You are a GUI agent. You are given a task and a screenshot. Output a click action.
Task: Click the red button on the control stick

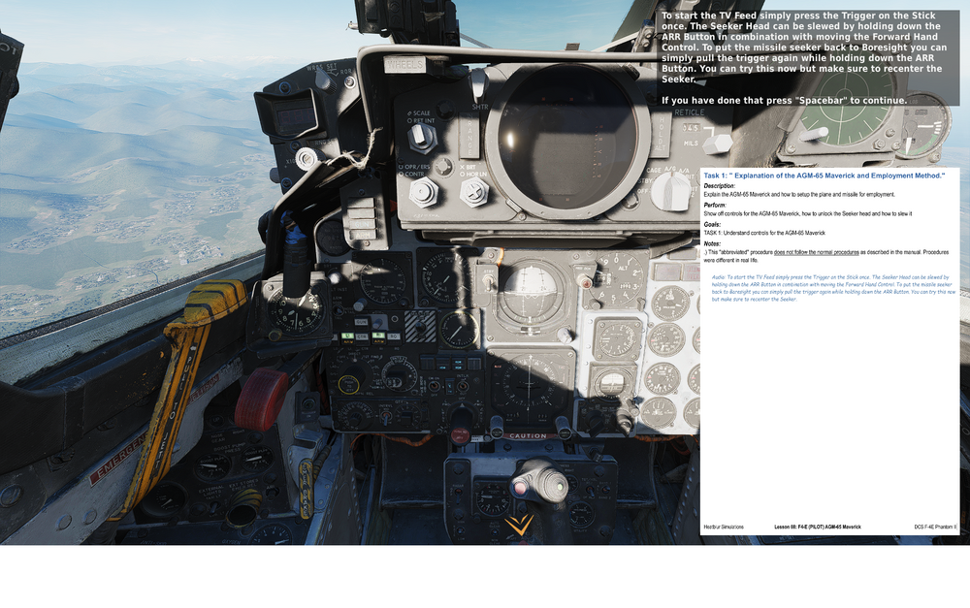click(x=520, y=488)
